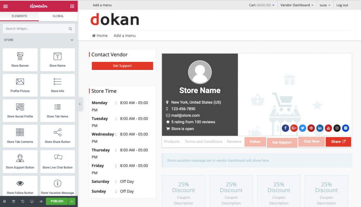Click the store profile avatar image
This screenshot has width=361, height=207.
pyautogui.click(x=200, y=72)
